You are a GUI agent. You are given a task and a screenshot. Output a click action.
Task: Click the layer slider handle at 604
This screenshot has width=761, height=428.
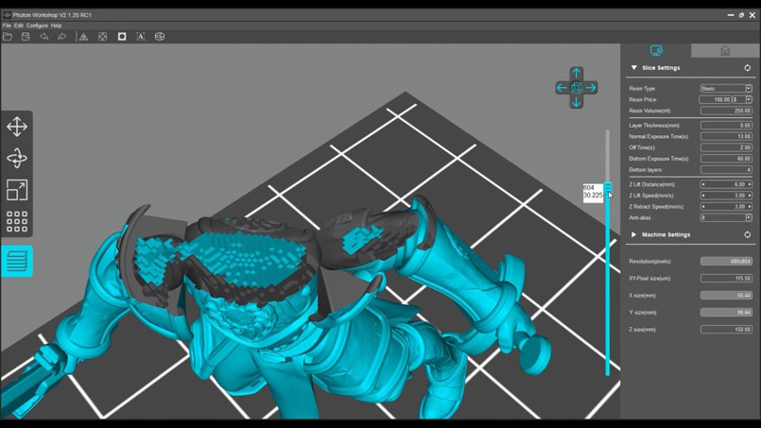[608, 187]
